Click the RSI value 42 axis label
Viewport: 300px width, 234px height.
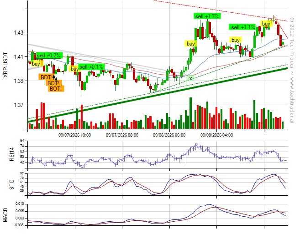21,163
